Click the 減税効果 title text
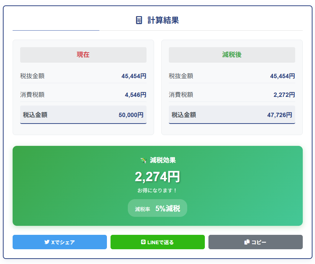Viewport: 315px width, 264px height. point(163,160)
